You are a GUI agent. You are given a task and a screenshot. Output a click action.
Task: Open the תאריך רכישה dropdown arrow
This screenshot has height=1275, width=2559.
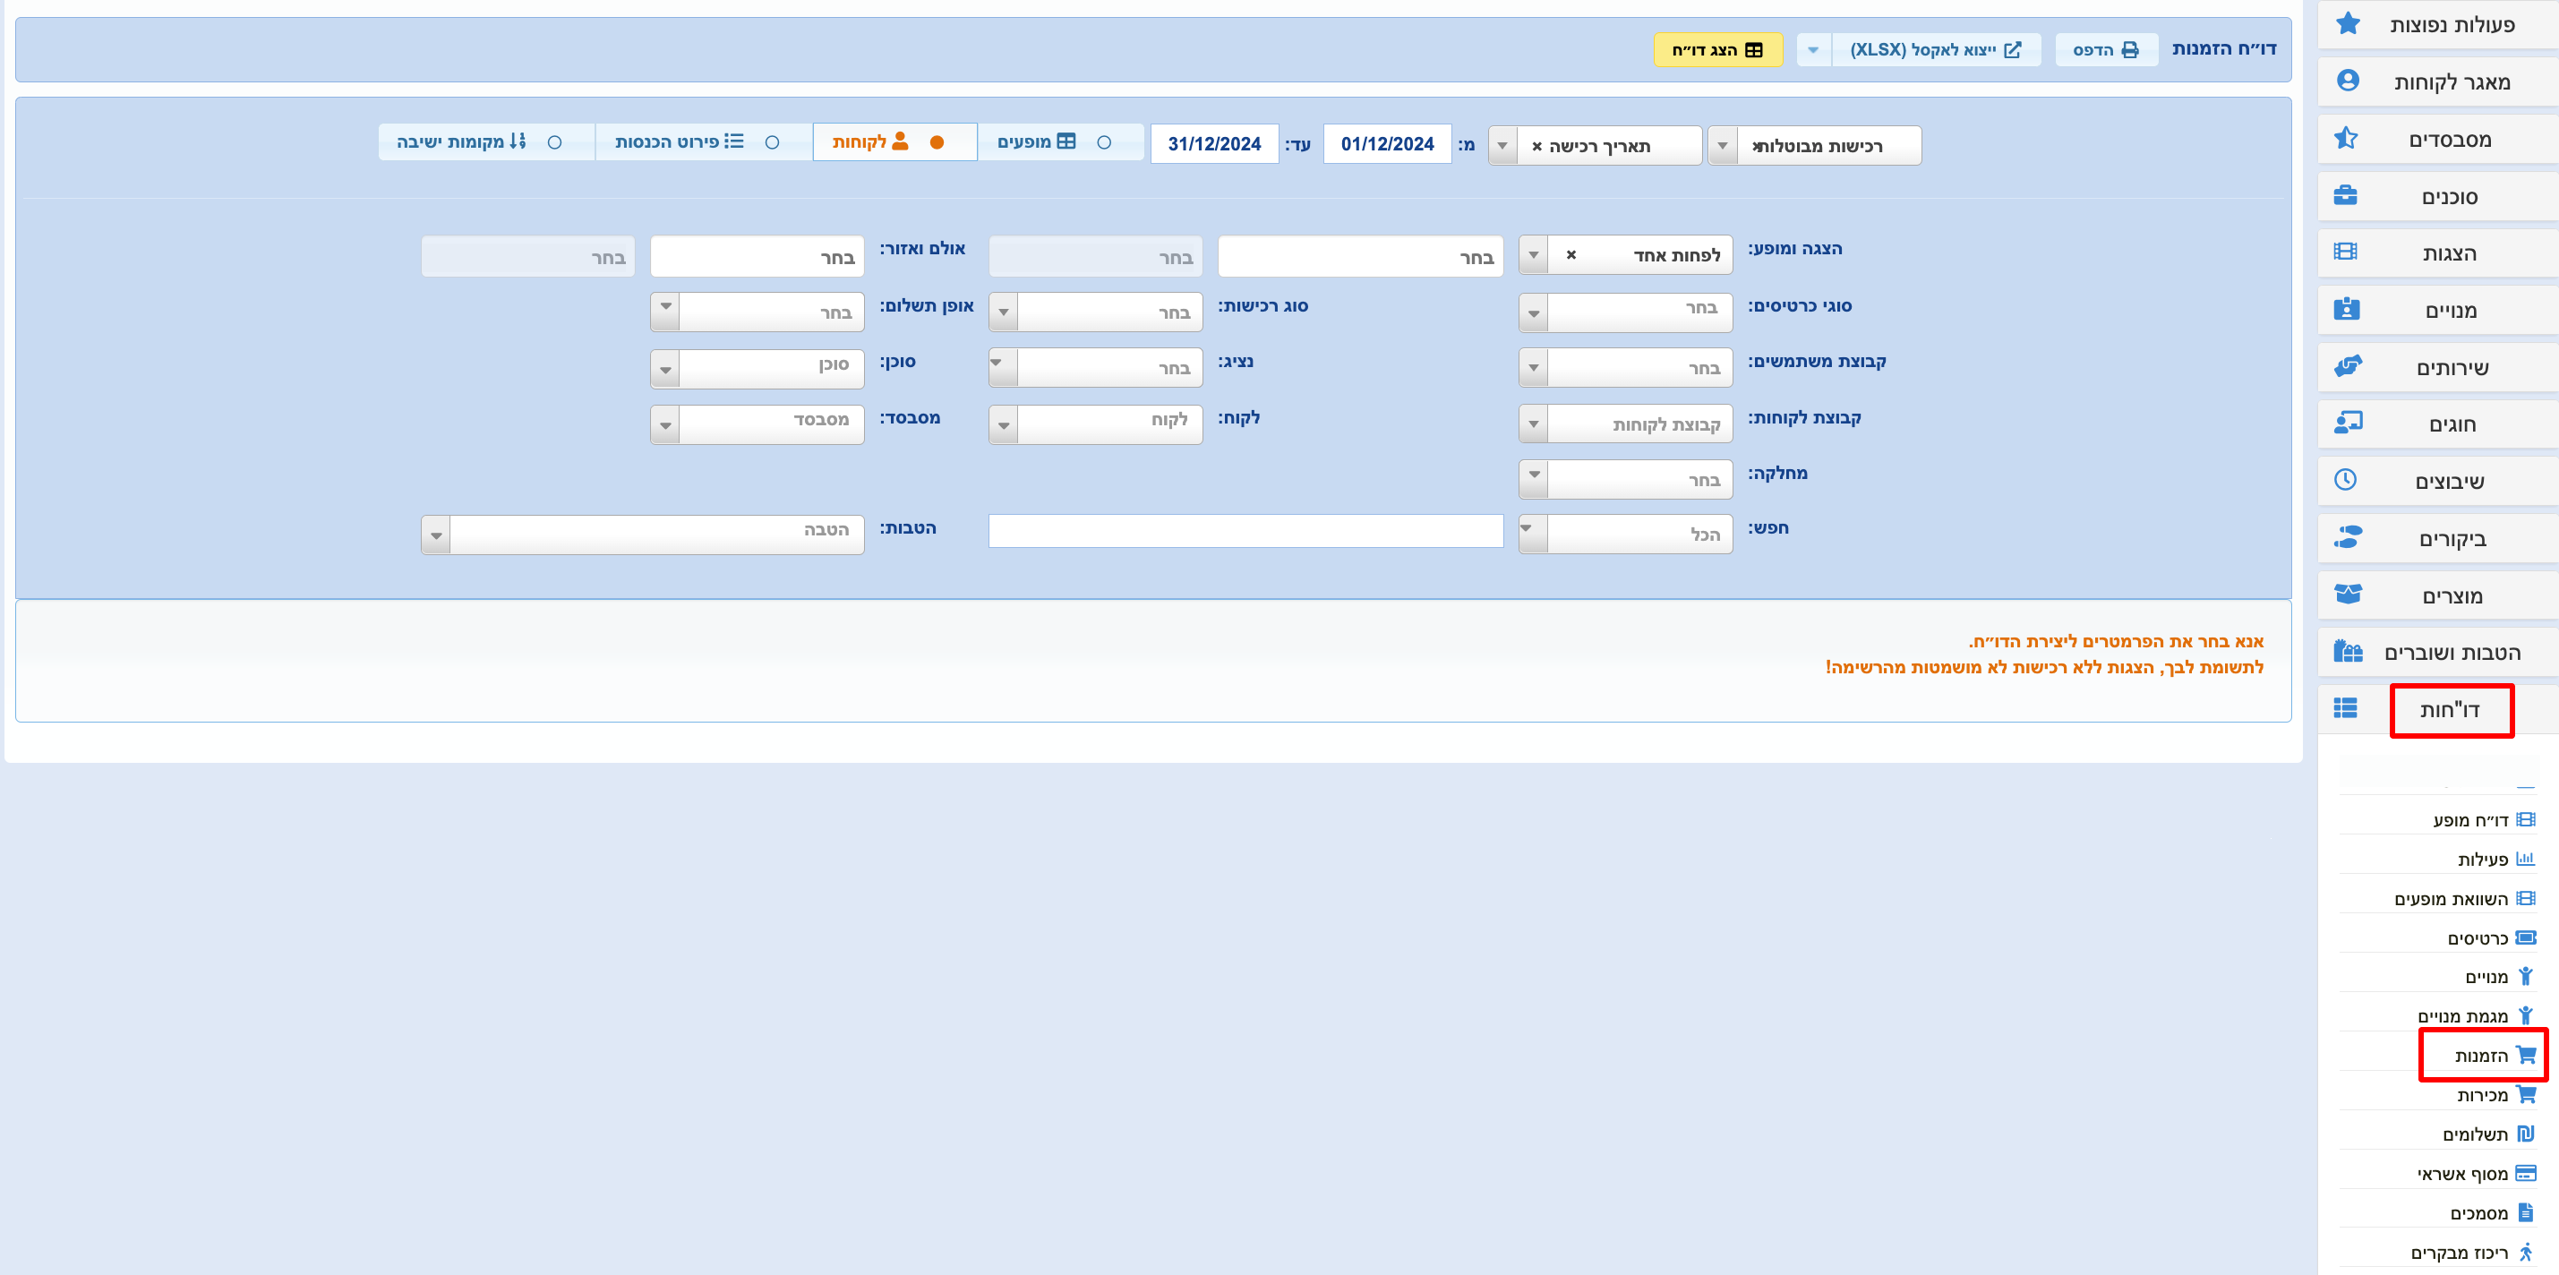point(1503,146)
